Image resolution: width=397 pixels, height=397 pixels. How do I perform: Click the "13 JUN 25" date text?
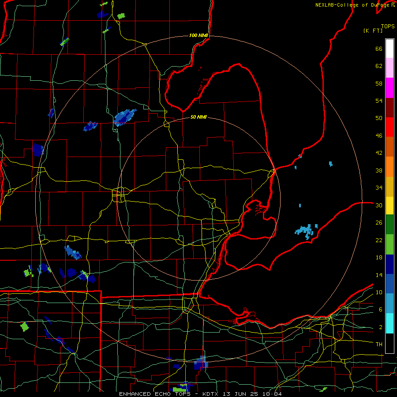(242, 394)
